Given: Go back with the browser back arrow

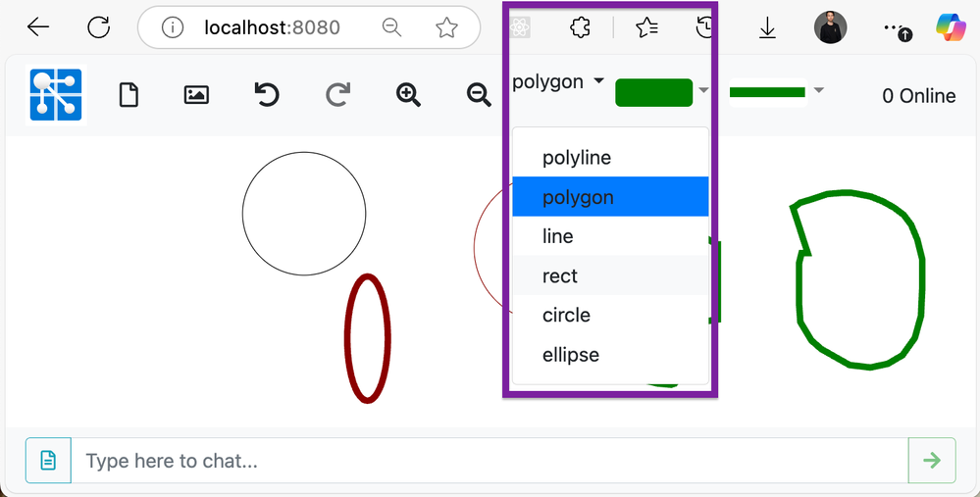Looking at the screenshot, I should [38, 26].
